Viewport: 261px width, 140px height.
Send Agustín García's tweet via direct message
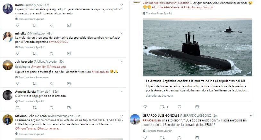tap(69, 108)
